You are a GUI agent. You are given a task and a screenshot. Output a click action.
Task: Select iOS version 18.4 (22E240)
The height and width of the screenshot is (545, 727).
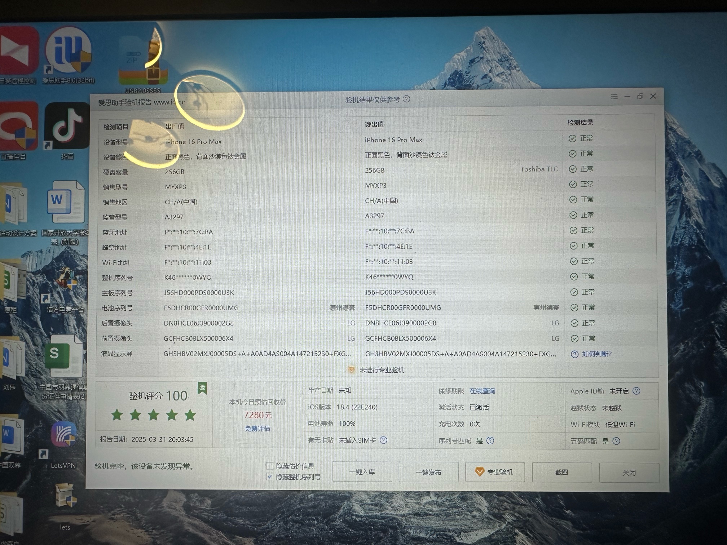pyautogui.click(x=357, y=407)
